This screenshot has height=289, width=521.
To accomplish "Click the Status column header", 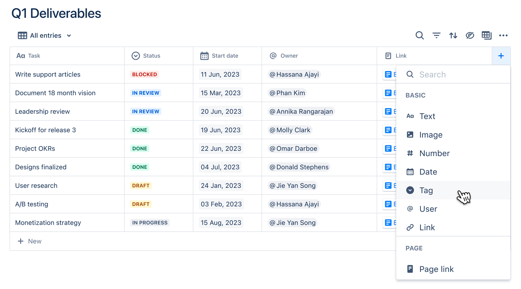I will click(159, 56).
